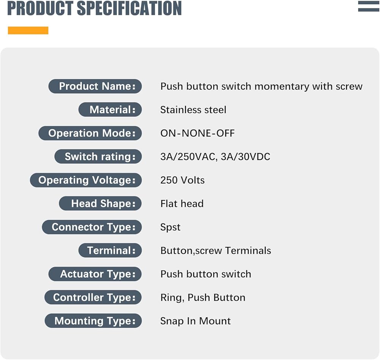This screenshot has width=380, height=360.
Task: Select the Actuator Type label
Action: (x=95, y=274)
